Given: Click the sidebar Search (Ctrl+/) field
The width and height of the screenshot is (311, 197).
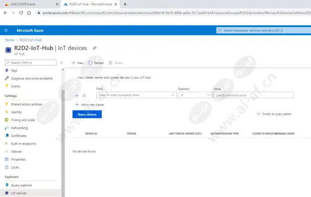Looking at the screenshot, I should click(x=31, y=63).
